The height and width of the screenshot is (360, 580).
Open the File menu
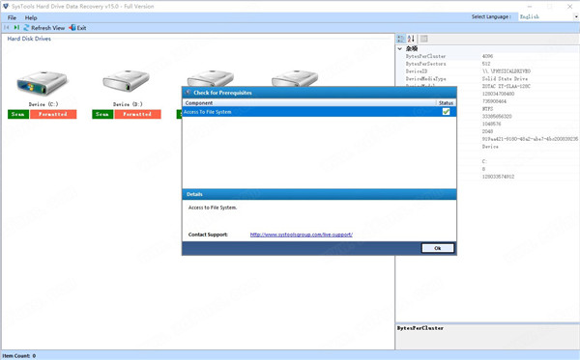pos(12,17)
